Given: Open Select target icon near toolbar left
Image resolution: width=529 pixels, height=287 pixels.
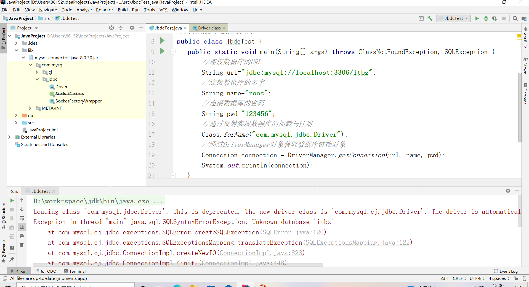Looking at the screenshot, I should tap(421, 18).
